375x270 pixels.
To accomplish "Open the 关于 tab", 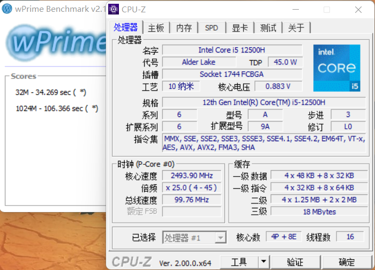I will pos(296,28).
